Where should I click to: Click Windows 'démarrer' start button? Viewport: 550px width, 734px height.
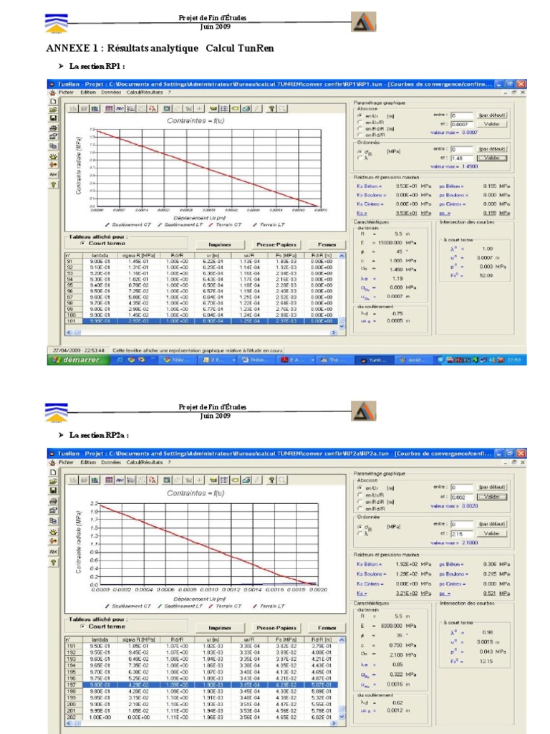[x=78, y=360]
